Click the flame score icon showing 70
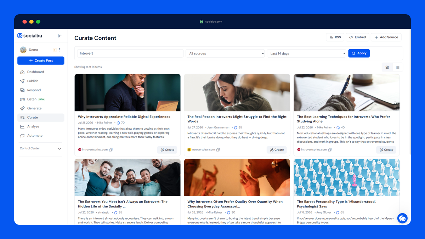Viewport: 425px width, 239px height. point(118,123)
